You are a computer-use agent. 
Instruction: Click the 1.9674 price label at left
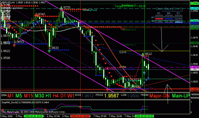click(5, 36)
